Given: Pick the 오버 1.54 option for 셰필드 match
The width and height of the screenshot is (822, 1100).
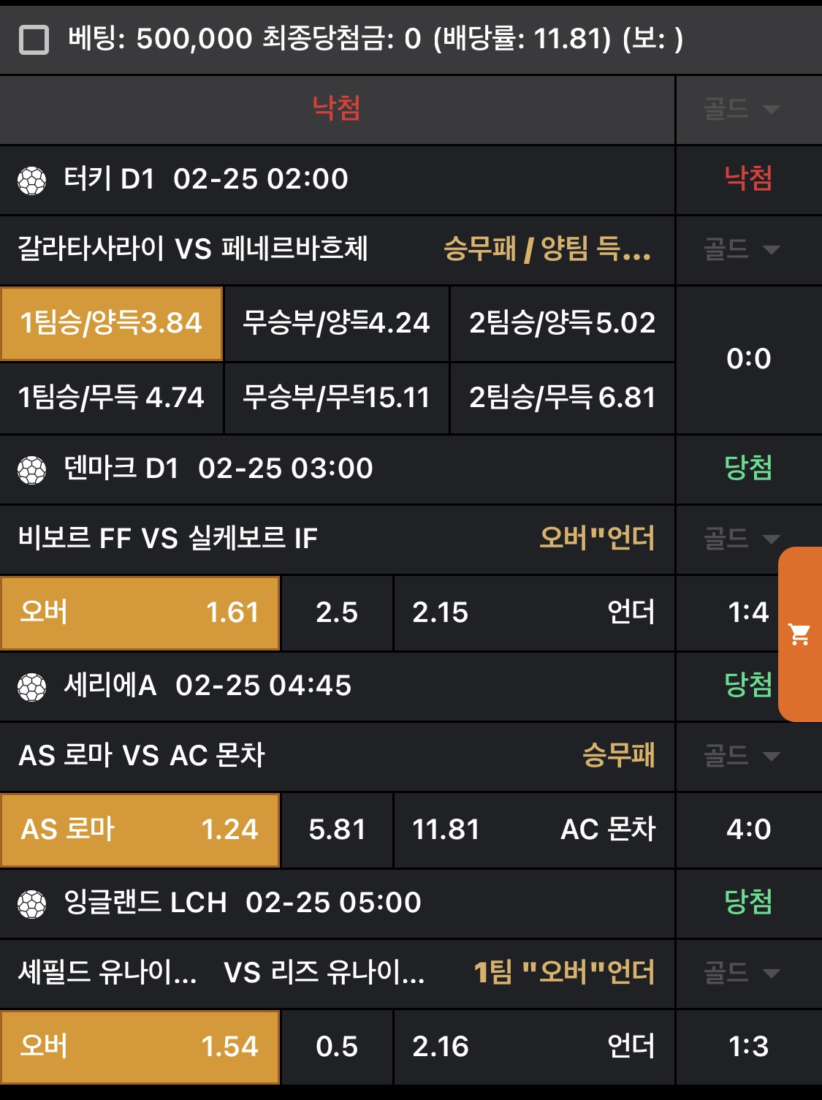Looking at the screenshot, I should click(140, 1047).
